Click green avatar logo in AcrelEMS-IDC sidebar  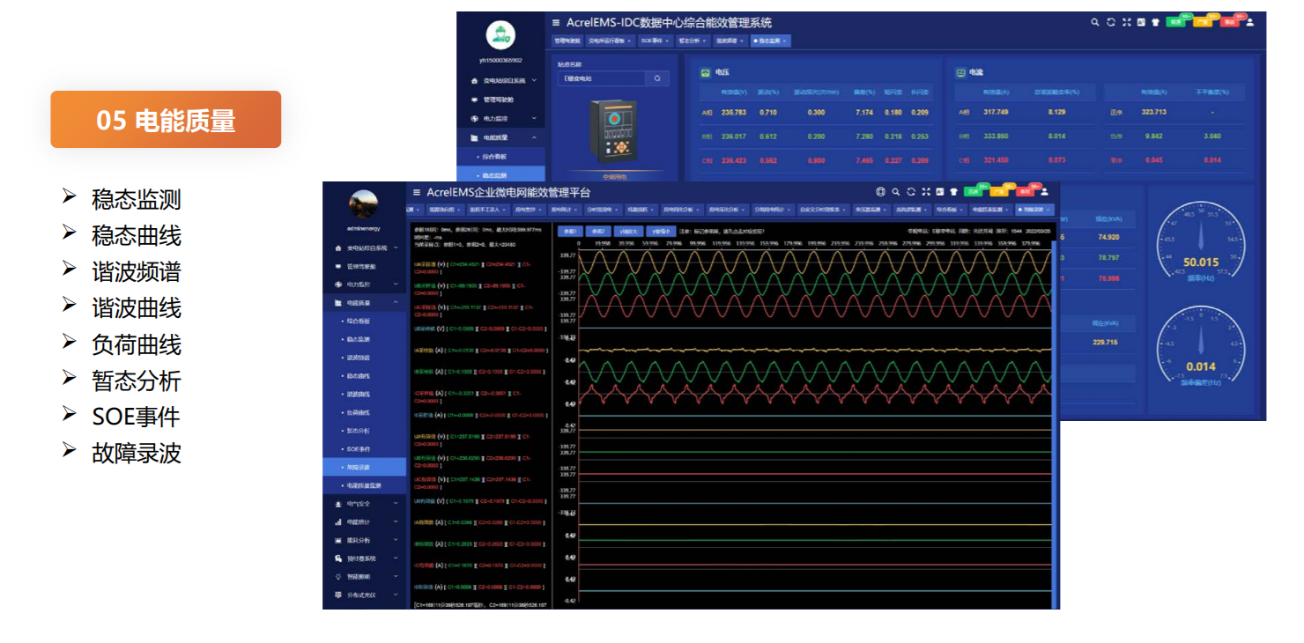click(x=500, y=35)
